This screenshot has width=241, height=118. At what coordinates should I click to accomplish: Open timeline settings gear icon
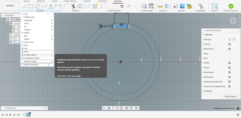238,115
